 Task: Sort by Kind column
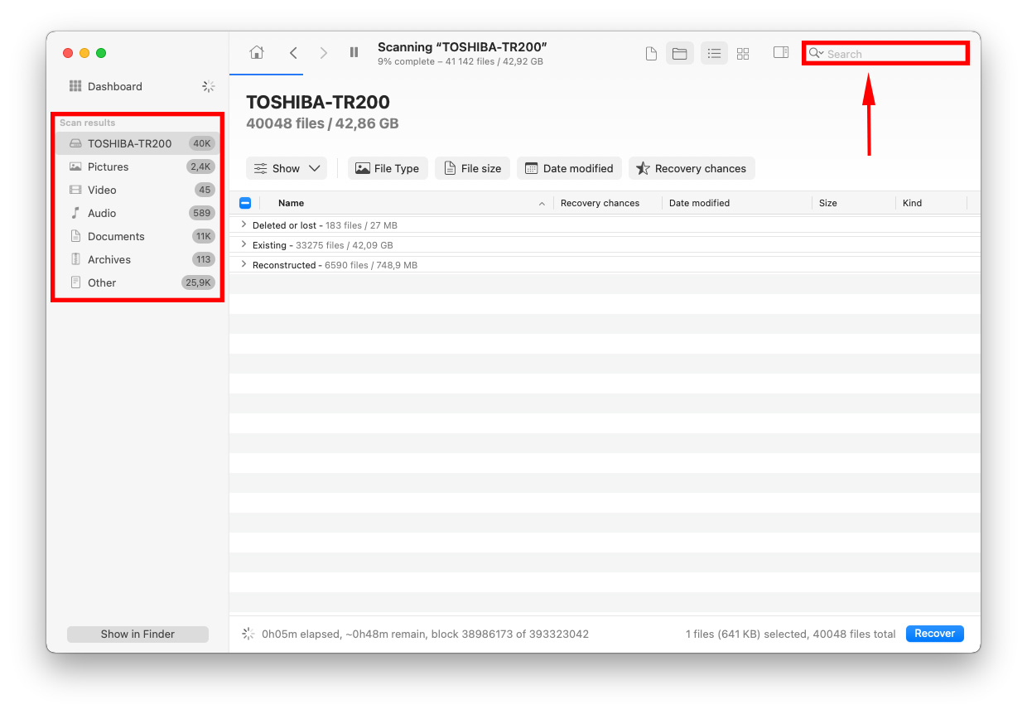click(x=912, y=203)
